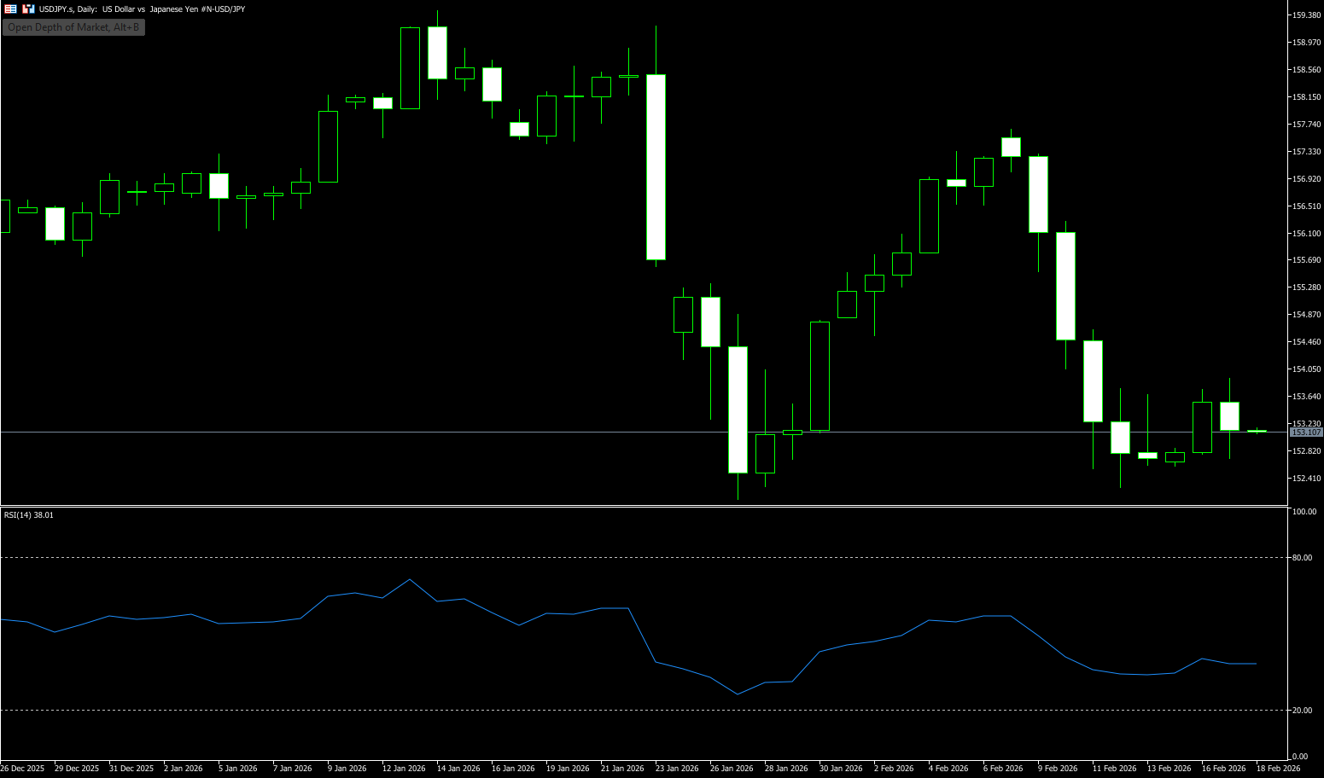Select the 12 Jan 2026 date on time axis
1324x778 pixels.
point(403,769)
